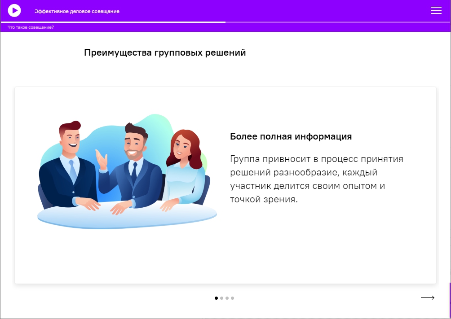Select the third carousel dot
Viewport: 451px width, 319px height.
point(227,298)
